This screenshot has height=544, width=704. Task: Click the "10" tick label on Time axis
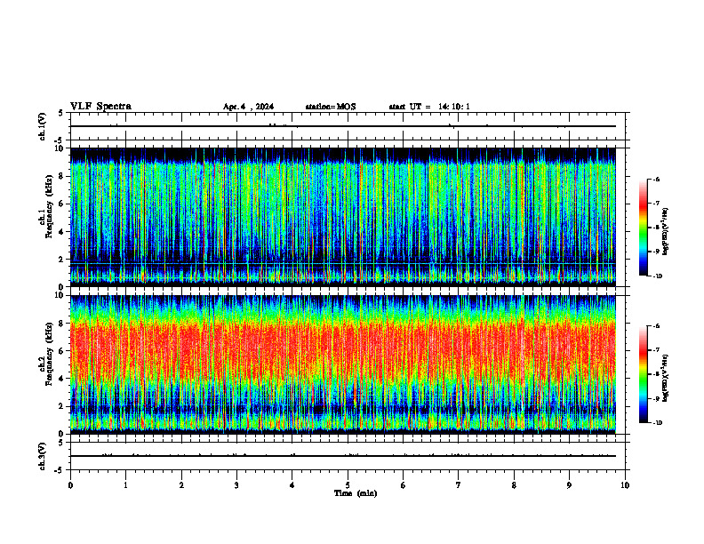pyautogui.click(x=625, y=485)
